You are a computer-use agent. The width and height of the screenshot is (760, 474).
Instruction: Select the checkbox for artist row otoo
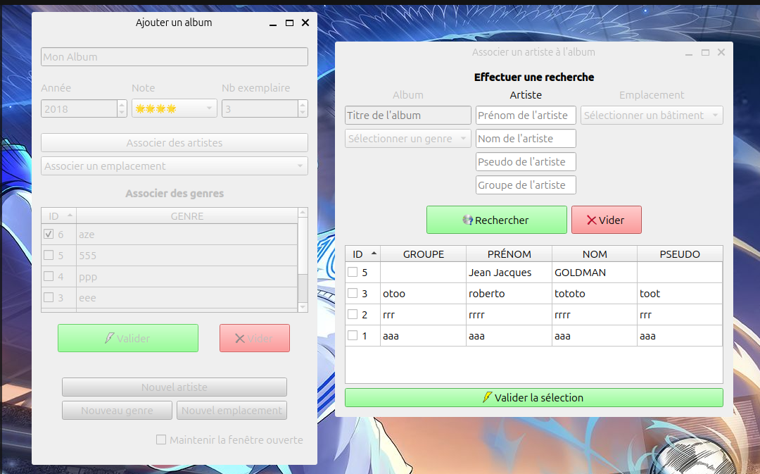click(353, 294)
